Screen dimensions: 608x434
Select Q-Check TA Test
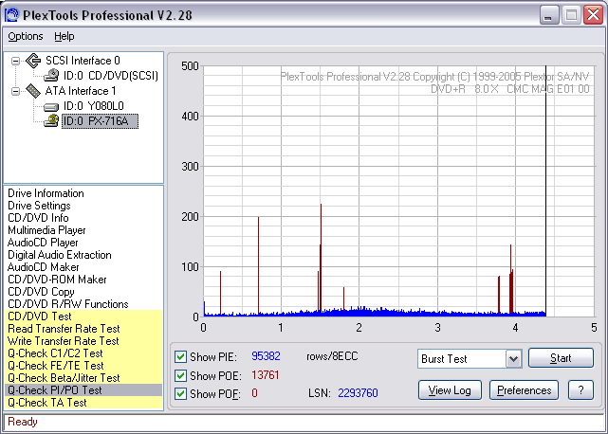83,403
